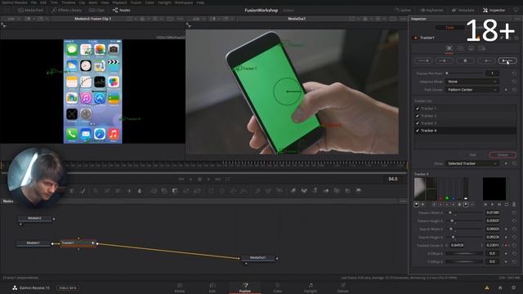Open the home icon in the bottom bar
The width and height of the screenshot is (523, 294).
(x=500, y=287)
